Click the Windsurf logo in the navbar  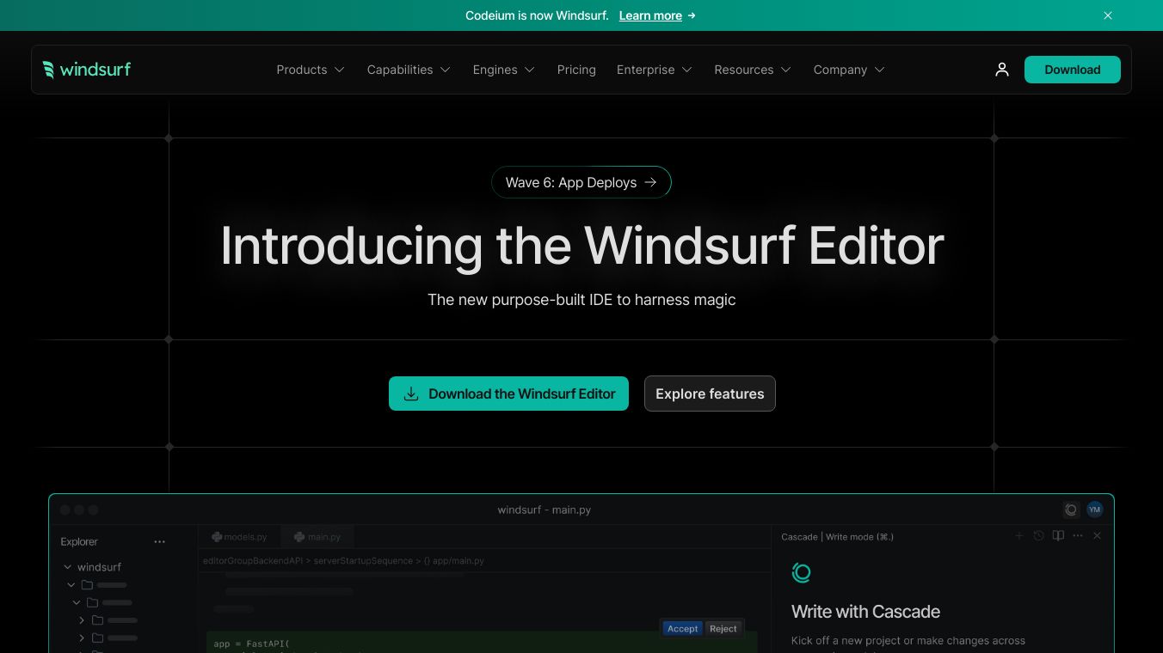point(87,70)
